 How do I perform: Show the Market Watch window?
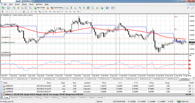coord(14,8)
